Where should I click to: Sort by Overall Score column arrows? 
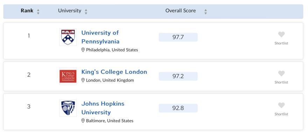tap(205, 11)
